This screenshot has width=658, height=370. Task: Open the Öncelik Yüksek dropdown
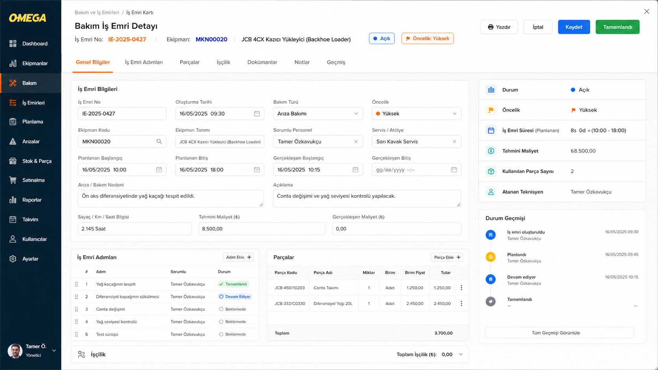416,114
